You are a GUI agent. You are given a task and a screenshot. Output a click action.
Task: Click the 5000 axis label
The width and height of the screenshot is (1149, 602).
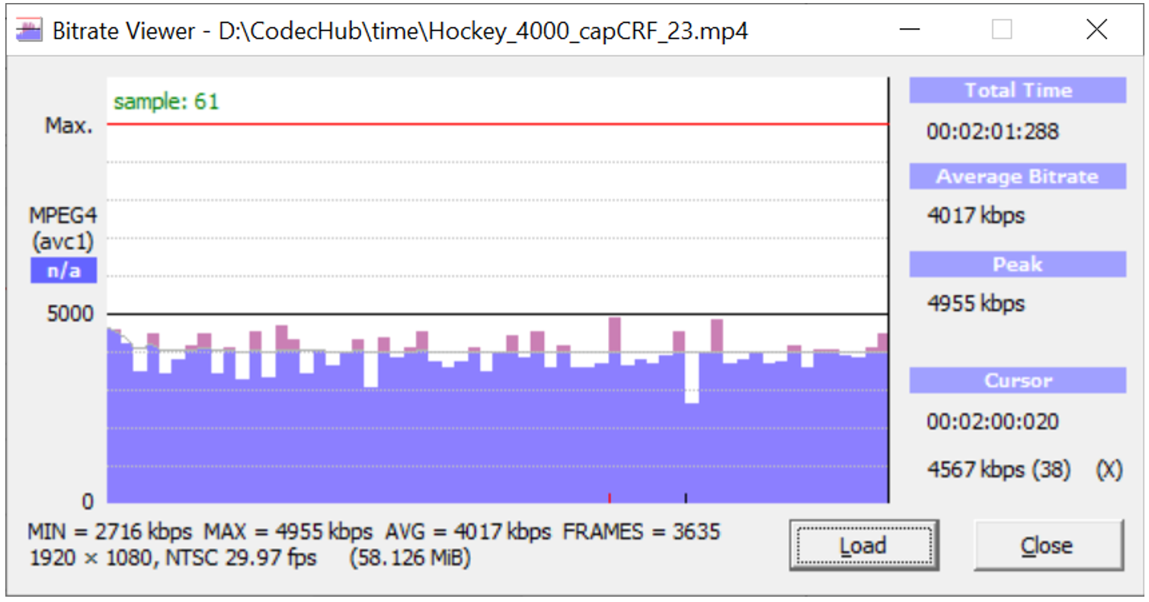(70, 314)
